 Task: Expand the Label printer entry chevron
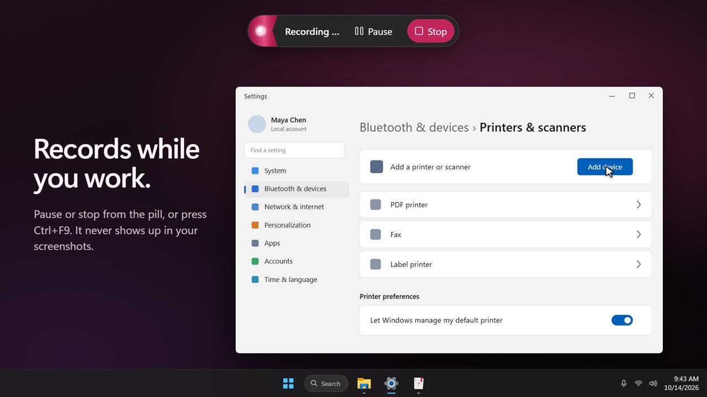pos(639,264)
